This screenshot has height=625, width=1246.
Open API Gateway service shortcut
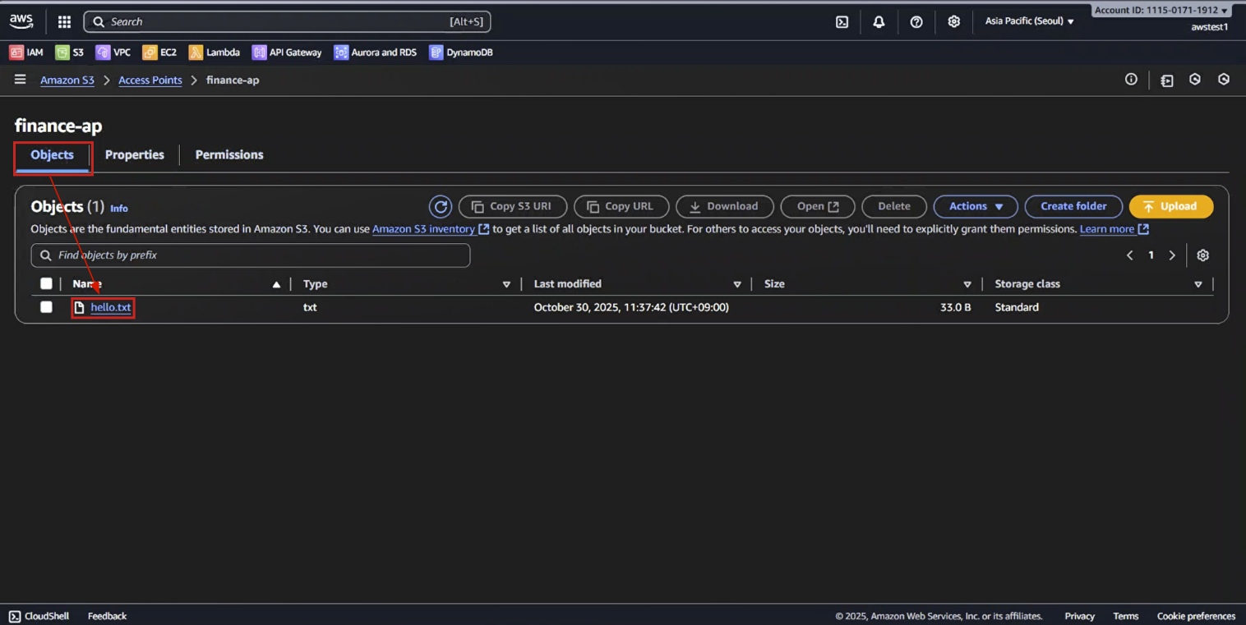click(x=287, y=53)
